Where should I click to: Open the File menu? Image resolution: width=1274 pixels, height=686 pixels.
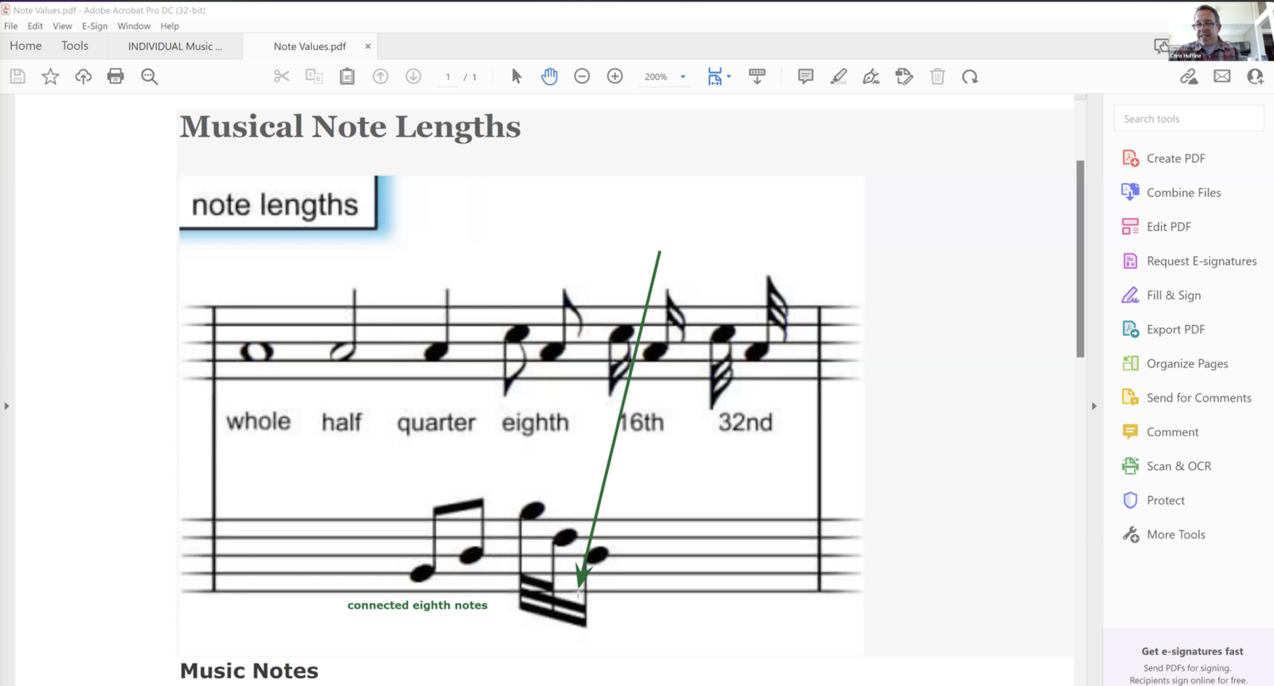pos(11,25)
